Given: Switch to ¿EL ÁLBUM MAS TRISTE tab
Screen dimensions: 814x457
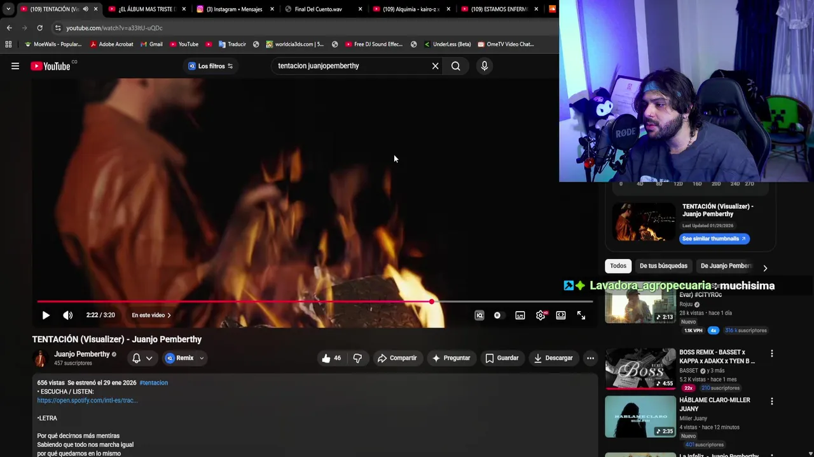Looking at the screenshot, I should pos(148,9).
